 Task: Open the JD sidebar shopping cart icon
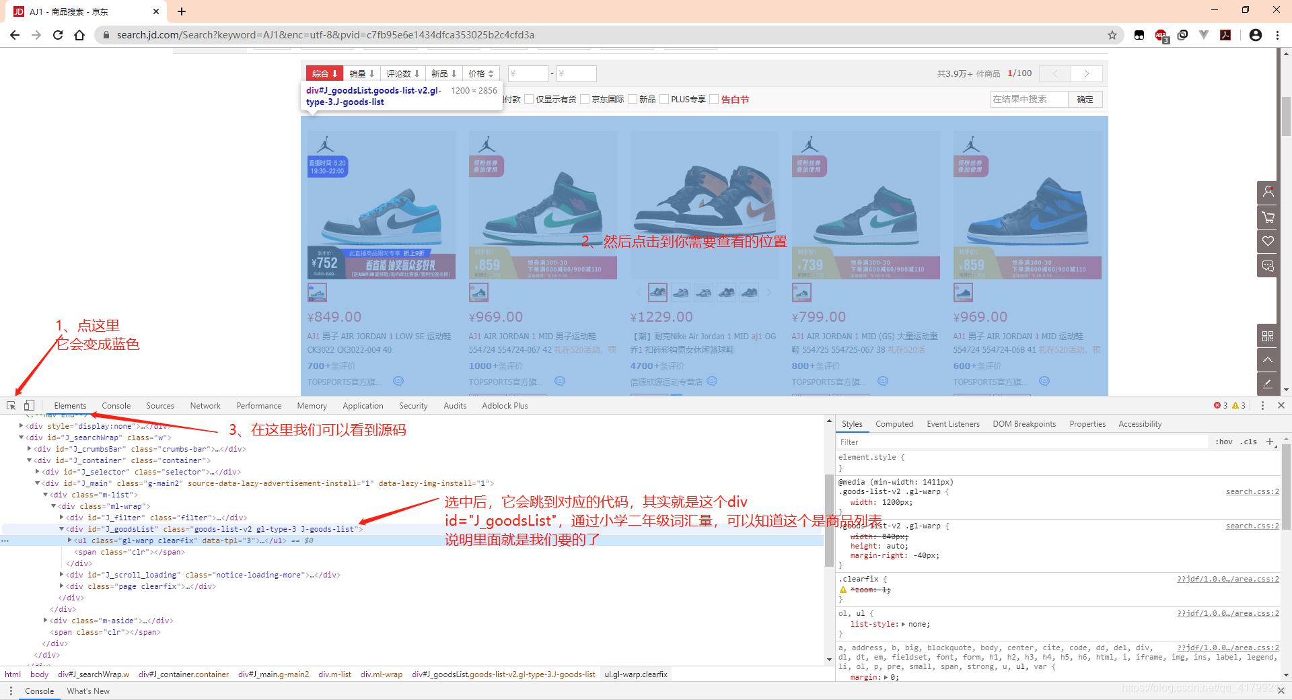[1268, 217]
